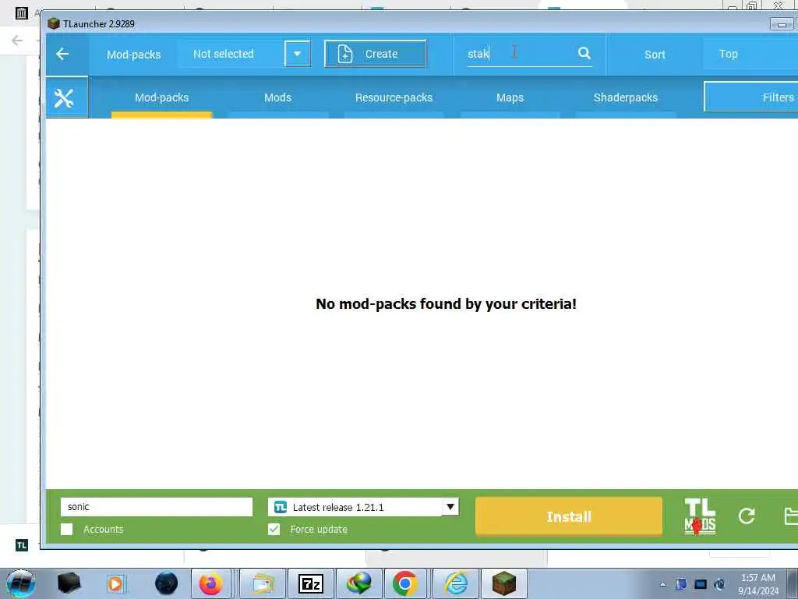The image size is (798, 599).
Task: Open Google Chrome from the taskbar
Action: click(405, 583)
